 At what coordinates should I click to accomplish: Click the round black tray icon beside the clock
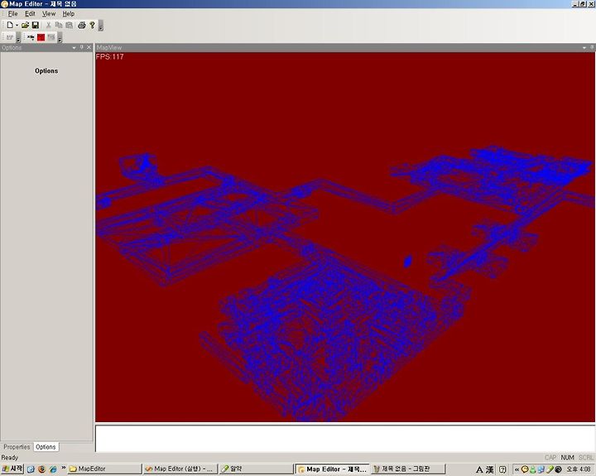(x=559, y=469)
